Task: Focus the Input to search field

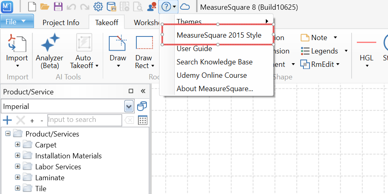Action: (85, 120)
